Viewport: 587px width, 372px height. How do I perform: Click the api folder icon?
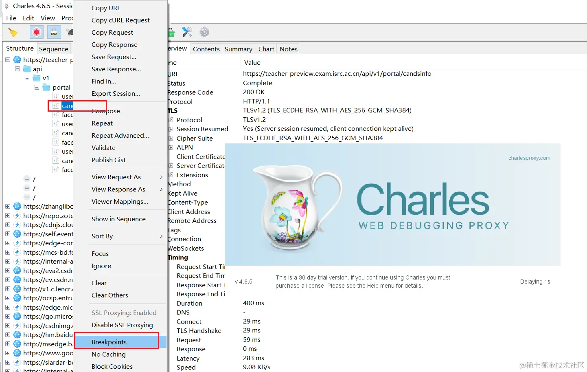pyautogui.click(x=27, y=69)
